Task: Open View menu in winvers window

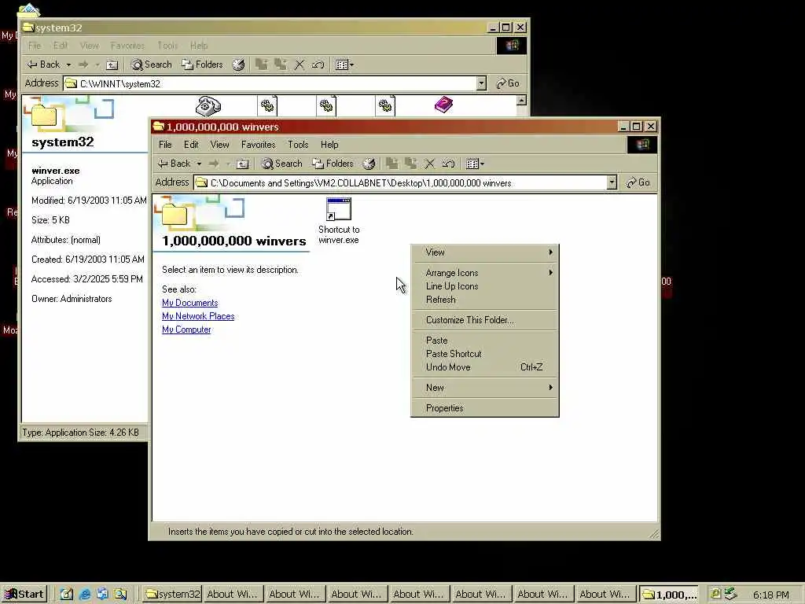Action: coord(220,145)
